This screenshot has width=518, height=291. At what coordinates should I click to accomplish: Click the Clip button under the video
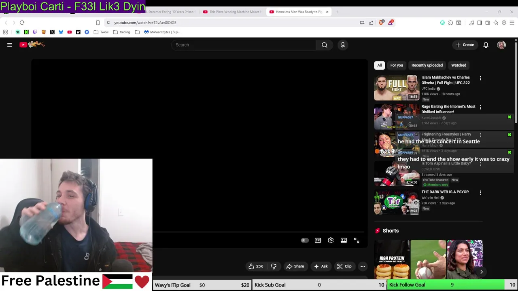click(344, 266)
